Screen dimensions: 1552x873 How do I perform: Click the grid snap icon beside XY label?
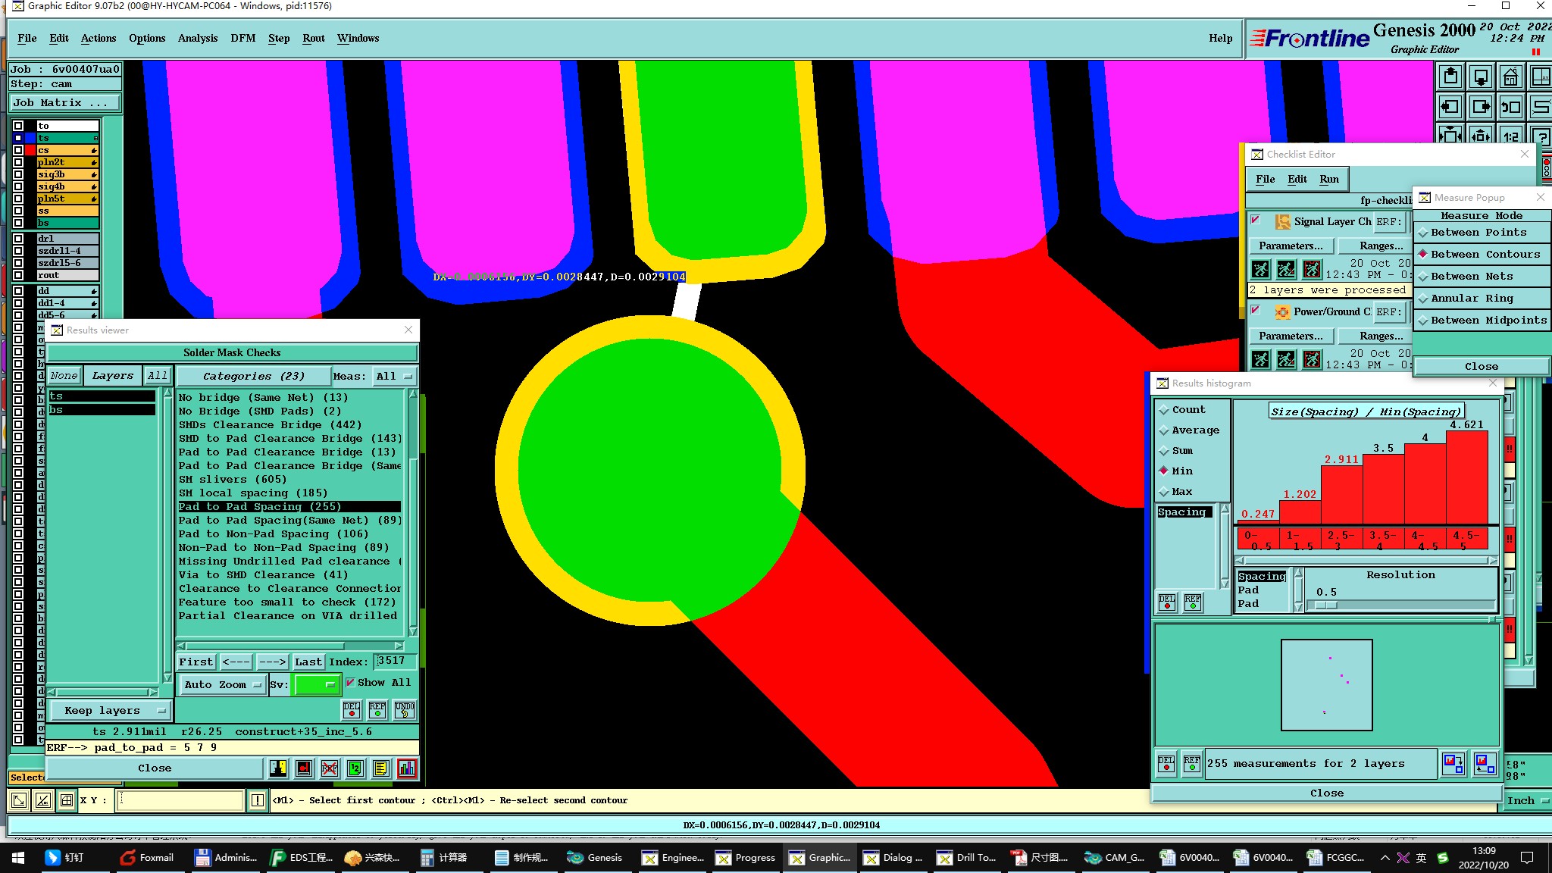point(67,800)
